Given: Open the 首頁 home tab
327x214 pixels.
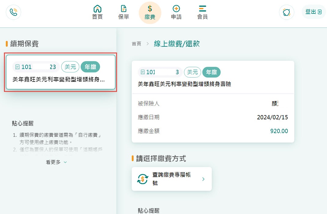Looking at the screenshot, I should tap(97, 12).
